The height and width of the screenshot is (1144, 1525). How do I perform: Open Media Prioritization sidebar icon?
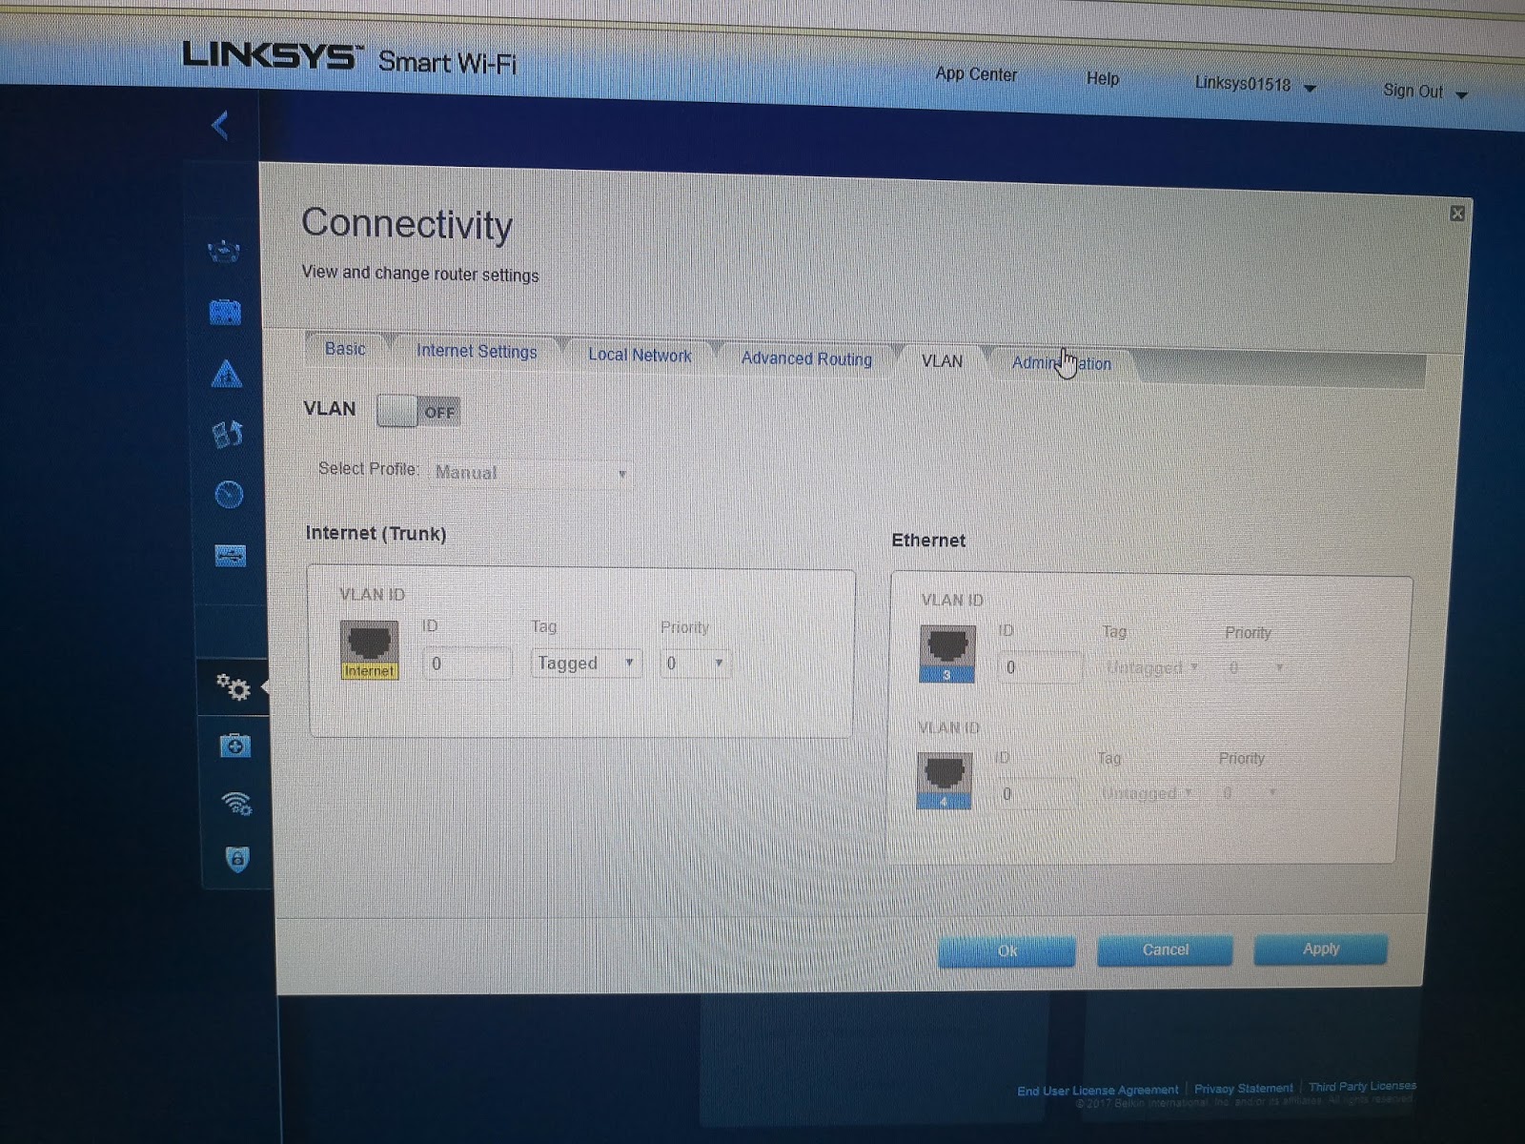[227, 435]
